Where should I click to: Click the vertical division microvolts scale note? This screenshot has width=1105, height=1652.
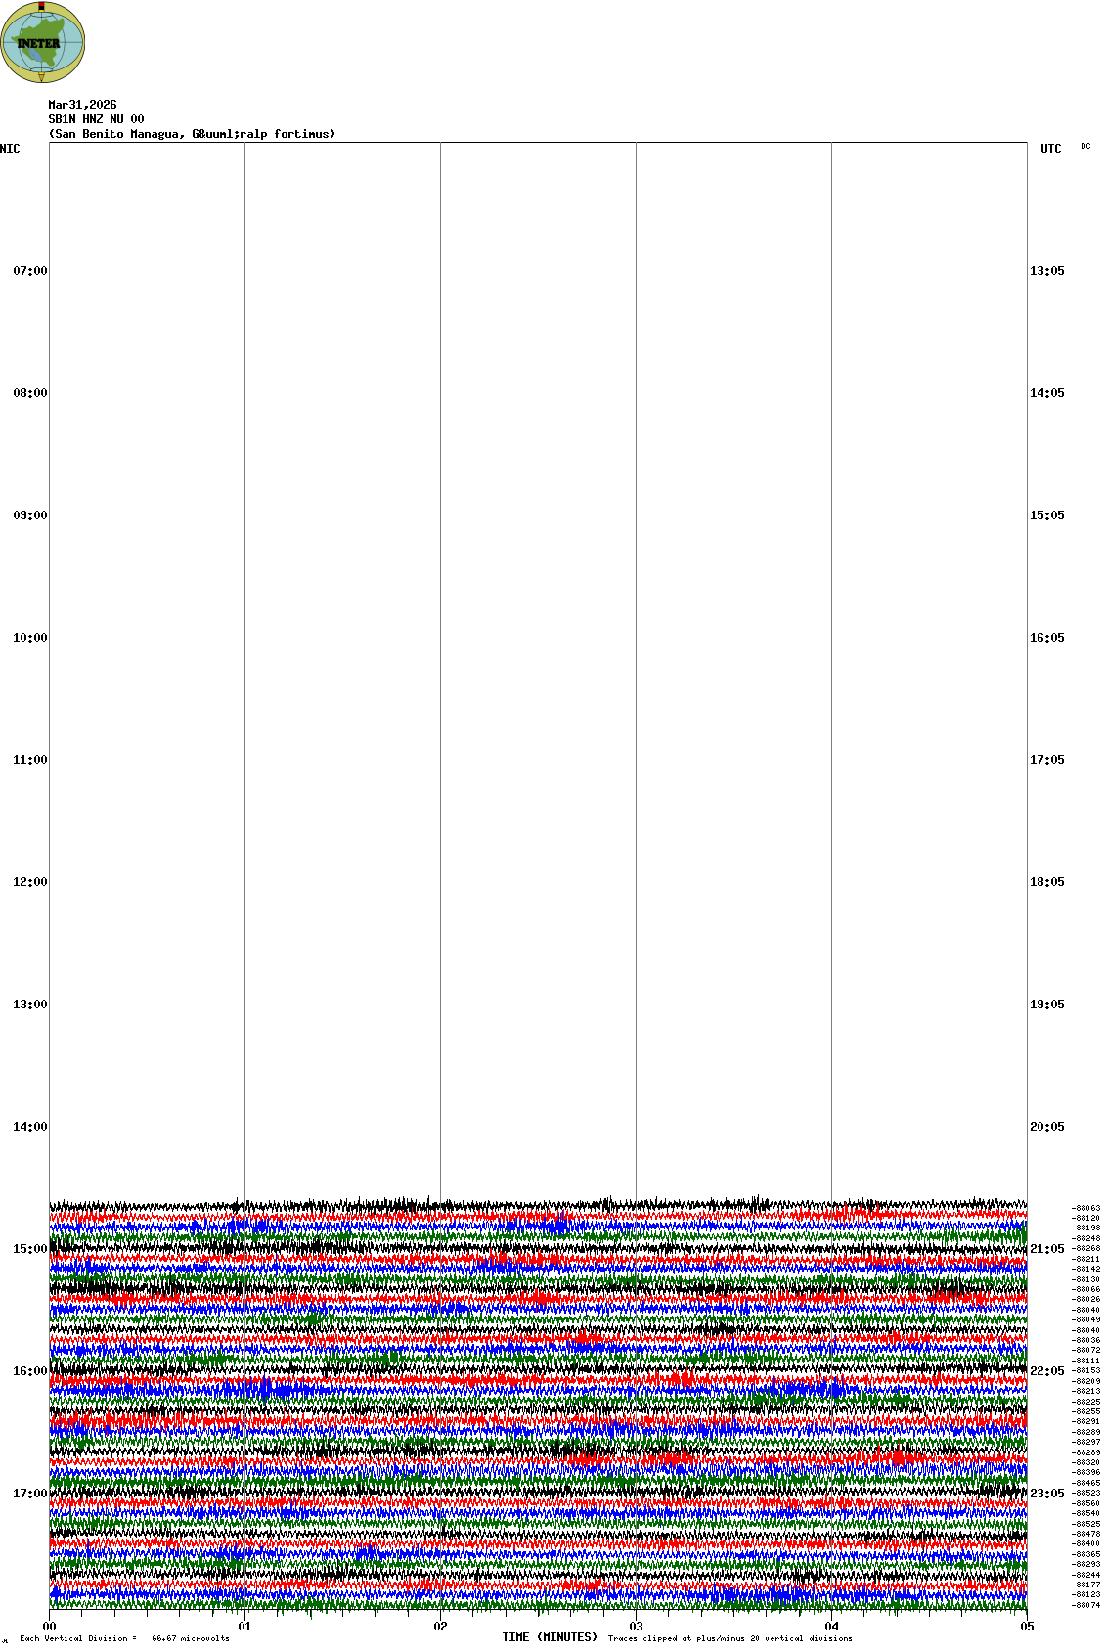[x=124, y=1638]
